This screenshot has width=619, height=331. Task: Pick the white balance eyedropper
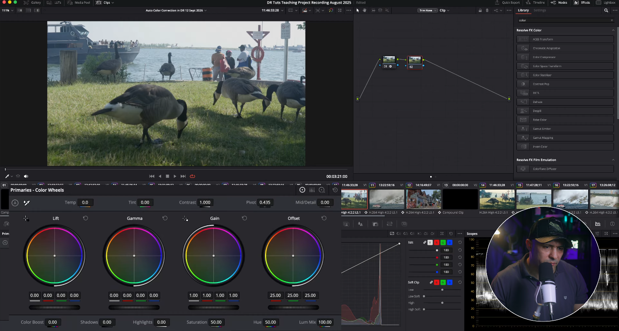click(x=27, y=203)
